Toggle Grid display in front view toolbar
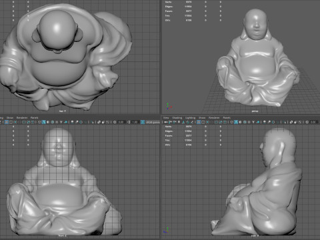 tap(7, 122)
